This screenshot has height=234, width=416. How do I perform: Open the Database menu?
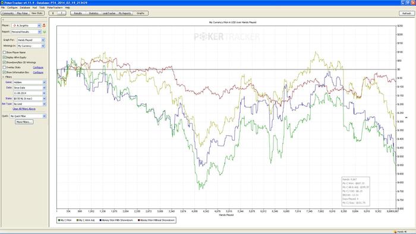25,8
